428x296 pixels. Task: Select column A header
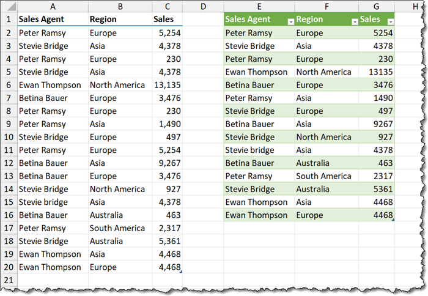(52, 6)
